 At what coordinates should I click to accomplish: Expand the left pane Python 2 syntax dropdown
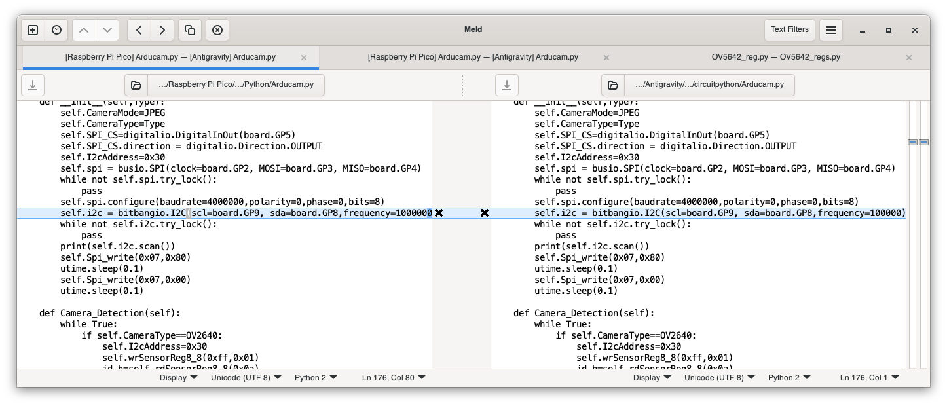point(316,377)
